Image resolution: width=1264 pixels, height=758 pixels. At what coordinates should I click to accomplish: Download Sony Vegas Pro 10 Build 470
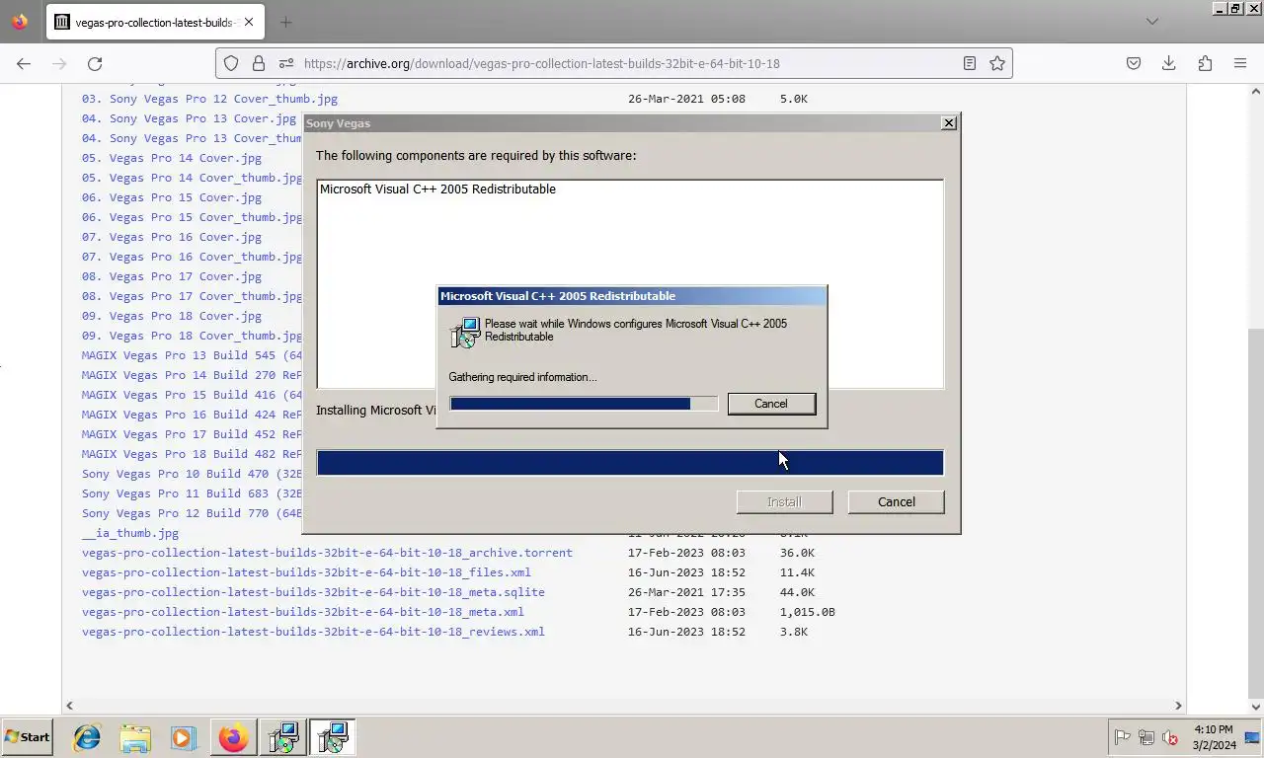click(192, 474)
